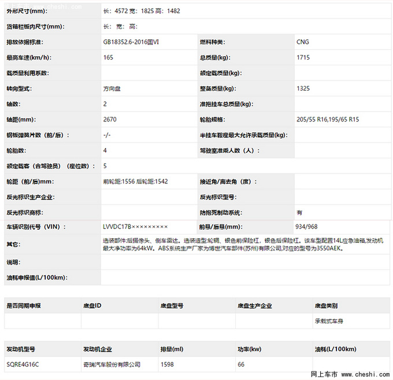The image size is (393, 380).
Task: Select the engine model SQRE4G16C
Action: click(23, 364)
